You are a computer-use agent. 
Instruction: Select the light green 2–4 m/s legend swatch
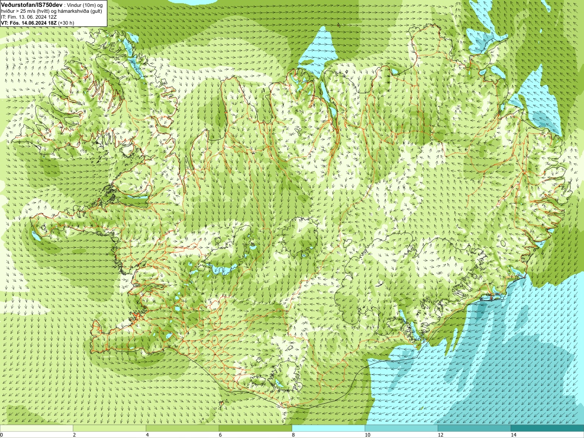[109, 428]
